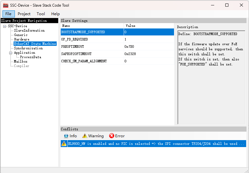This screenshot has width=249, height=173.
Task: Select the greyed Compiler tree item
Action: (22, 66)
